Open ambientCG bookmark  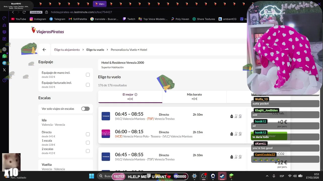pyautogui.click(x=227, y=19)
